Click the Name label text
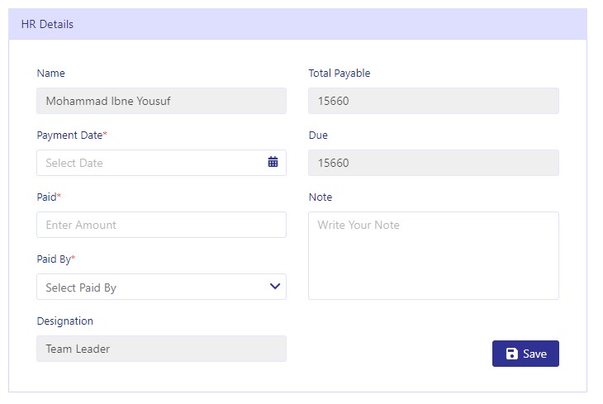The image size is (603, 404). [x=50, y=73]
